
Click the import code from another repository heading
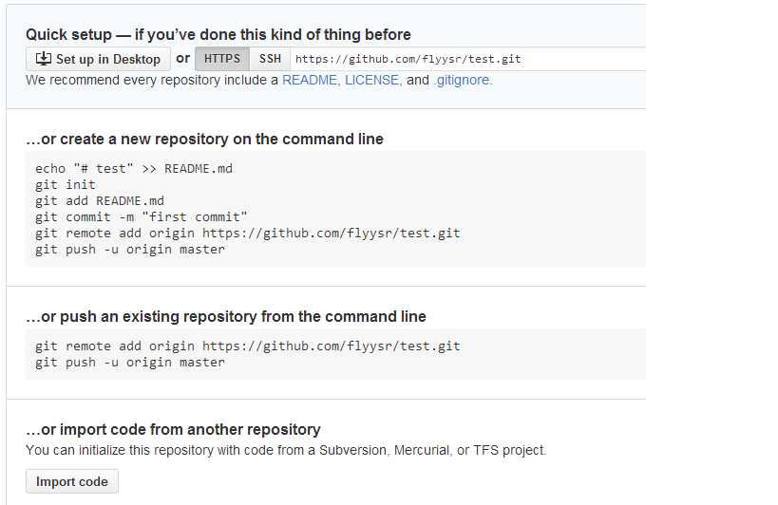click(x=173, y=429)
